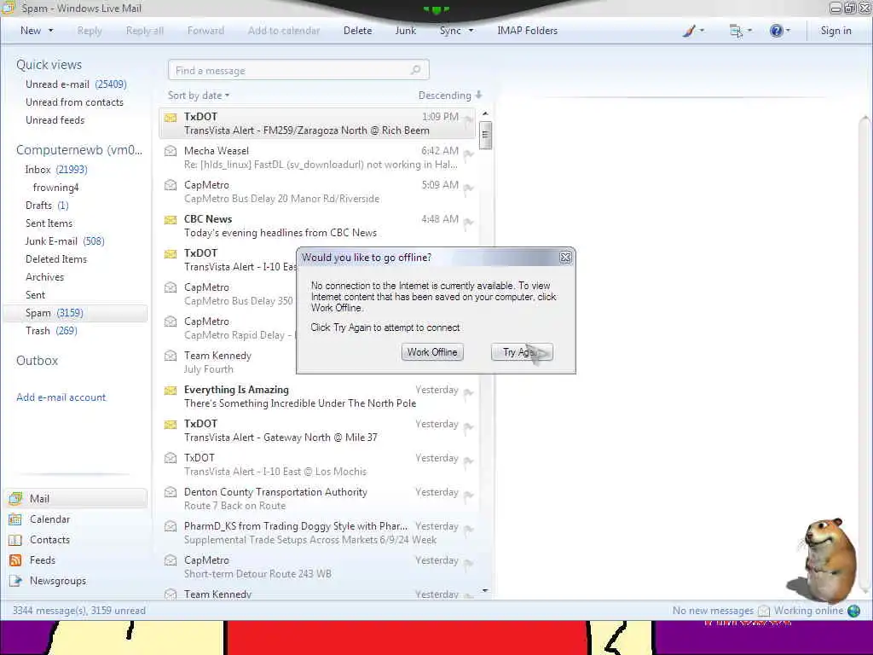Open the New dropdown arrow

[x=50, y=31]
